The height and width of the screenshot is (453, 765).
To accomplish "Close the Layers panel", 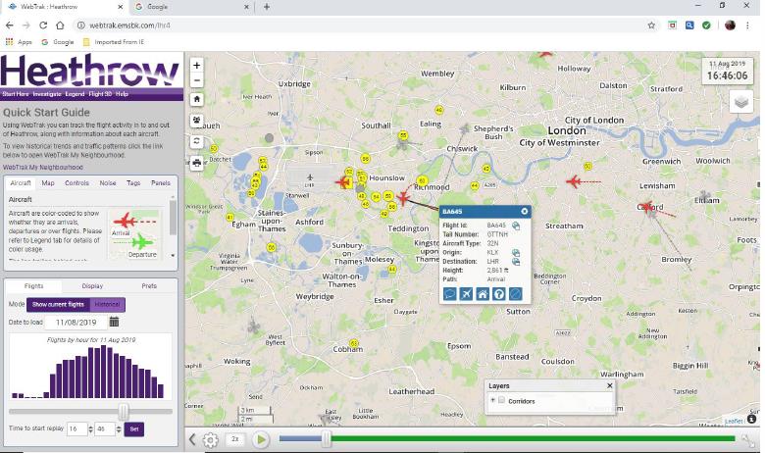I will [x=609, y=385].
